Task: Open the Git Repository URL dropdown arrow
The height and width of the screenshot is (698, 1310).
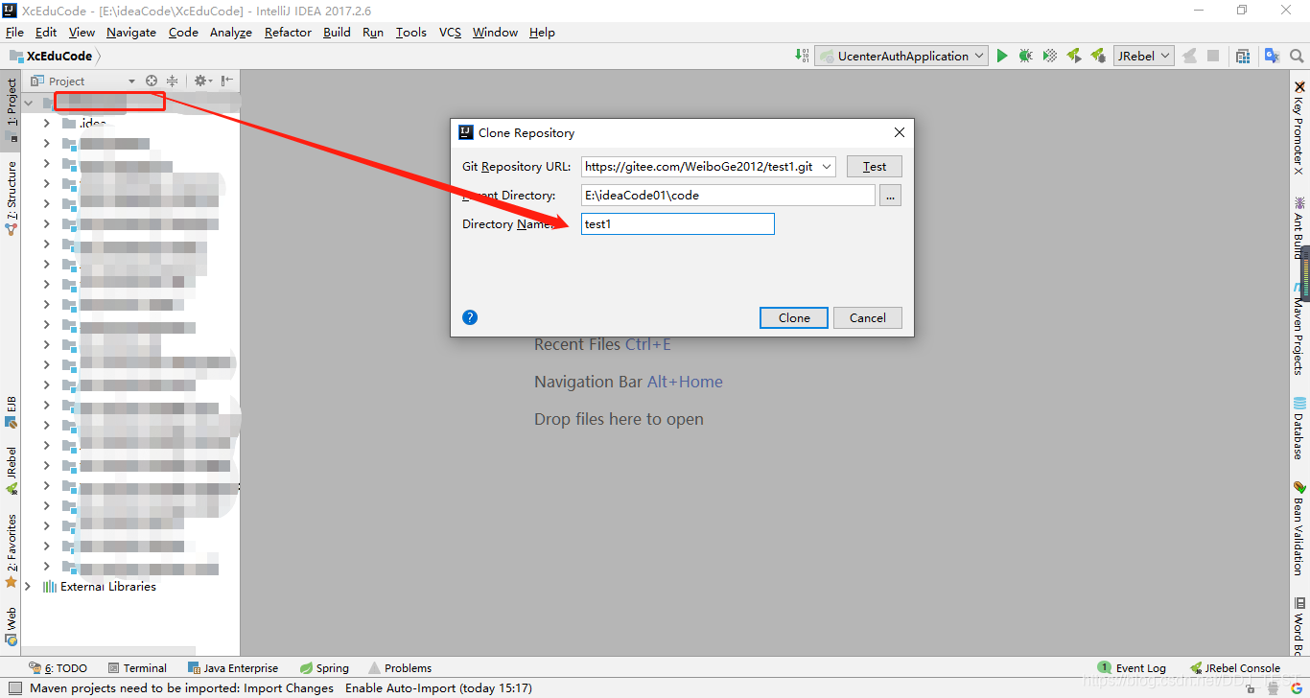Action: click(827, 167)
